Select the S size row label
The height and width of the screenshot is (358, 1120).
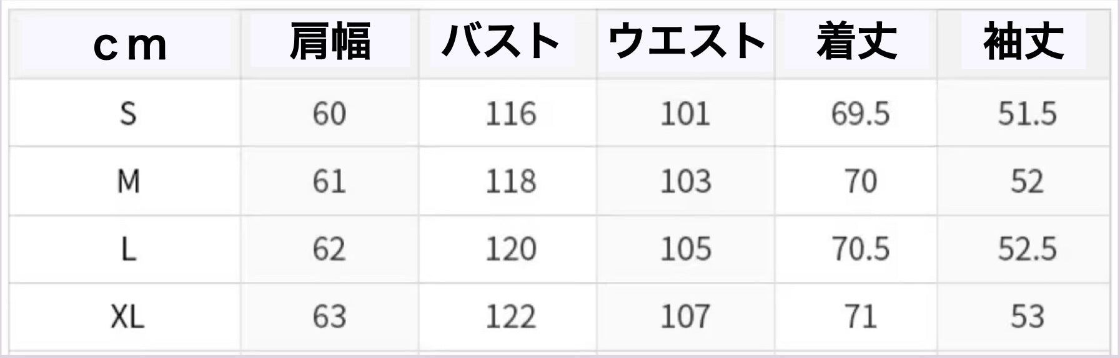[128, 114]
